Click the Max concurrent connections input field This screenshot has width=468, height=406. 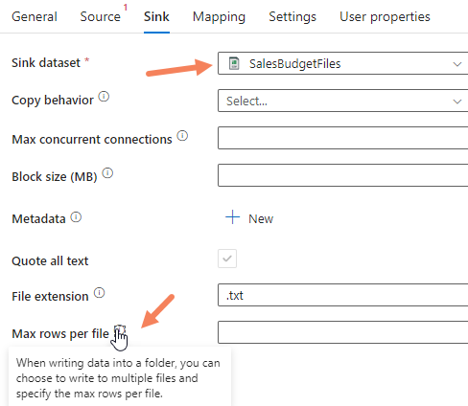[x=343, y=138]
